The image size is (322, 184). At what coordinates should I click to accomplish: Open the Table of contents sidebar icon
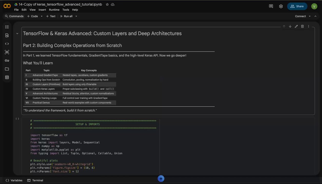pos(7,27)
